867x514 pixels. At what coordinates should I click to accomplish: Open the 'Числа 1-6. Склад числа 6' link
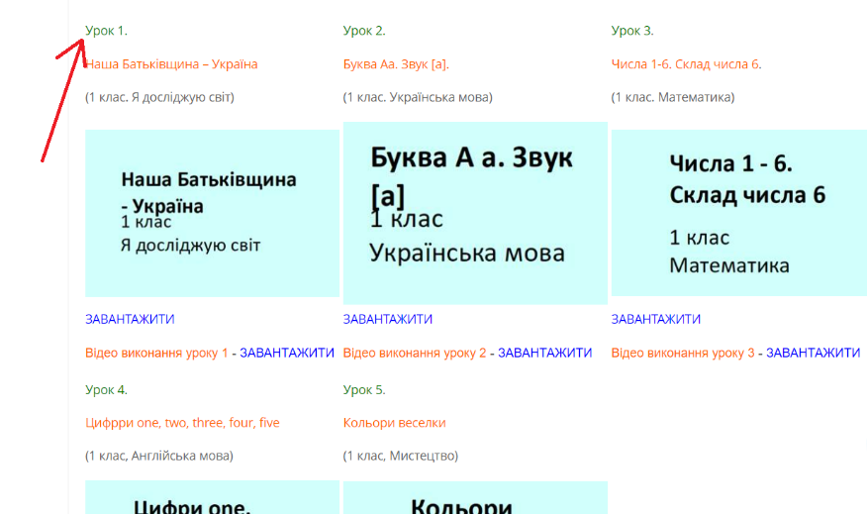click(686, 64)
